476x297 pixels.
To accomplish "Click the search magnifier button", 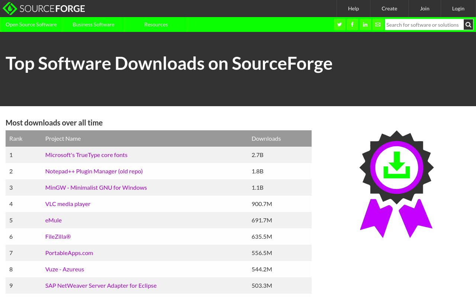I will 468,25.
